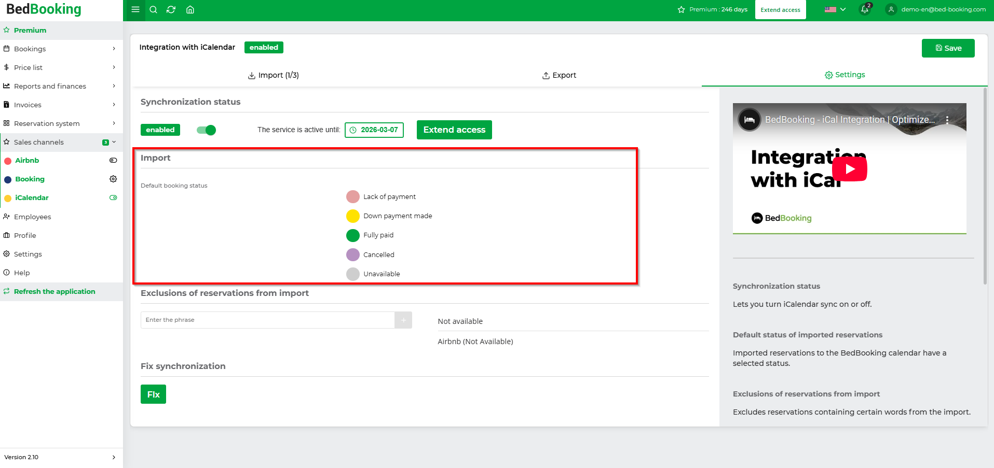994x468 pixels.
Task: Expand Version 2.10 details
Action: coord(61,457)
